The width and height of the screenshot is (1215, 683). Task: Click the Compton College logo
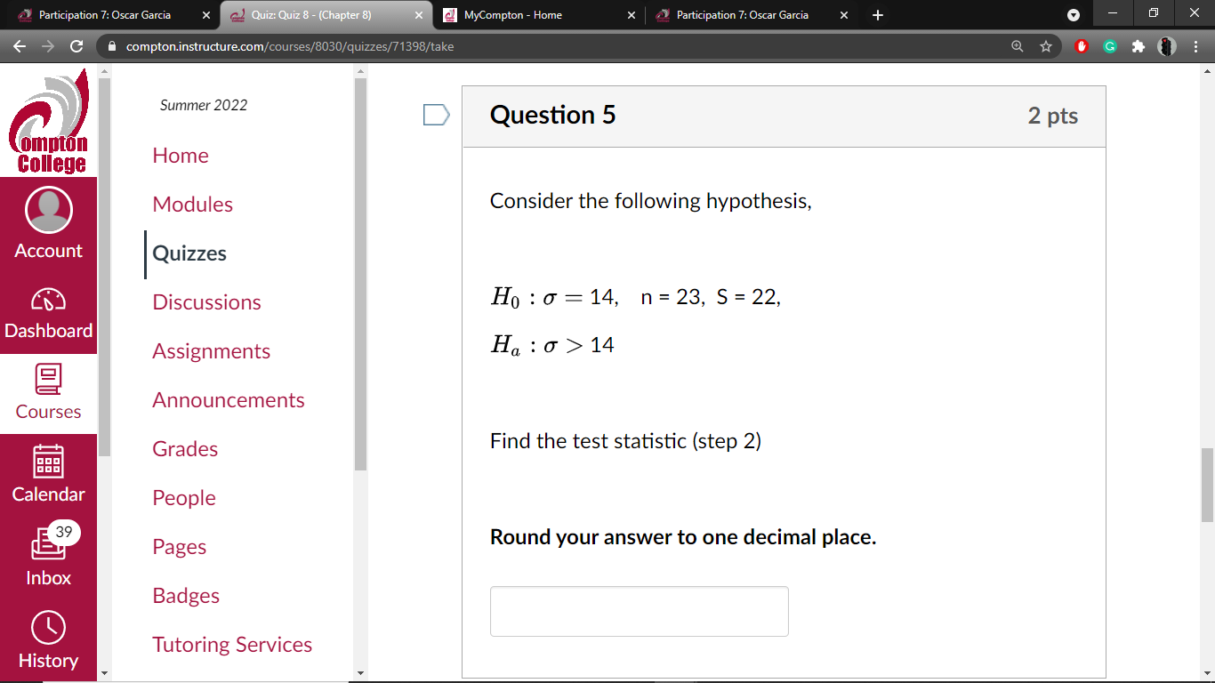tap(48, 120)
